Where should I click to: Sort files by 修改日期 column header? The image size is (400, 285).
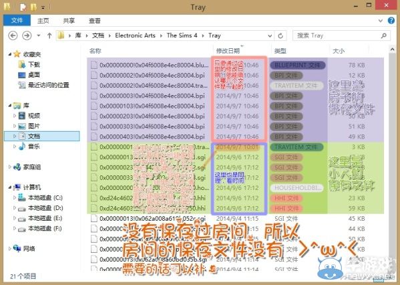click(x=228, y=51)
